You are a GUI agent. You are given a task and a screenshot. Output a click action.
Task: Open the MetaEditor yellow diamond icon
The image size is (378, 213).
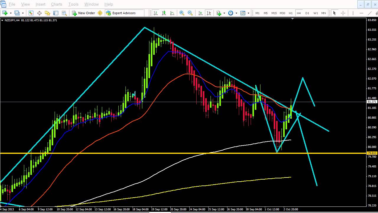tap(100, 13)
